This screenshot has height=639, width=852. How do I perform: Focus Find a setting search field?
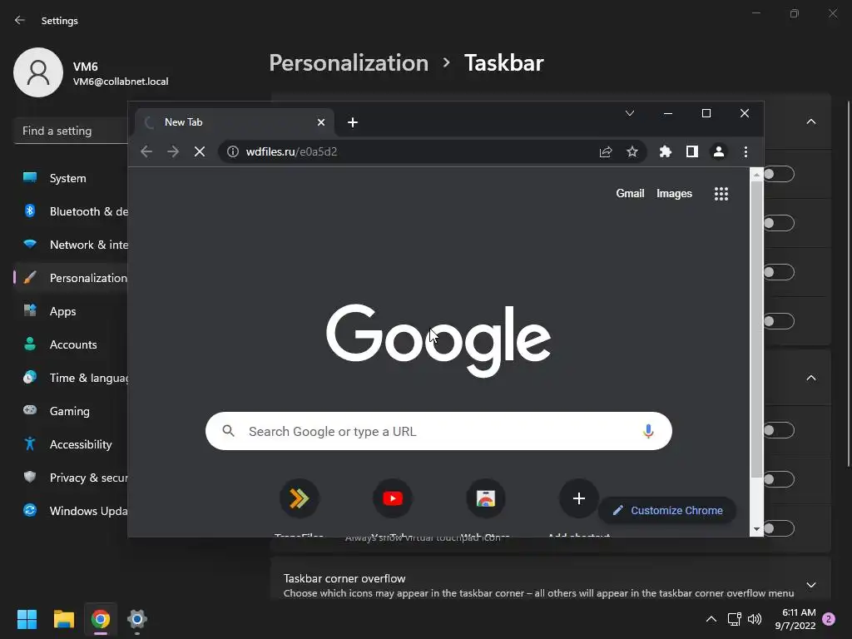pos(71,131)
